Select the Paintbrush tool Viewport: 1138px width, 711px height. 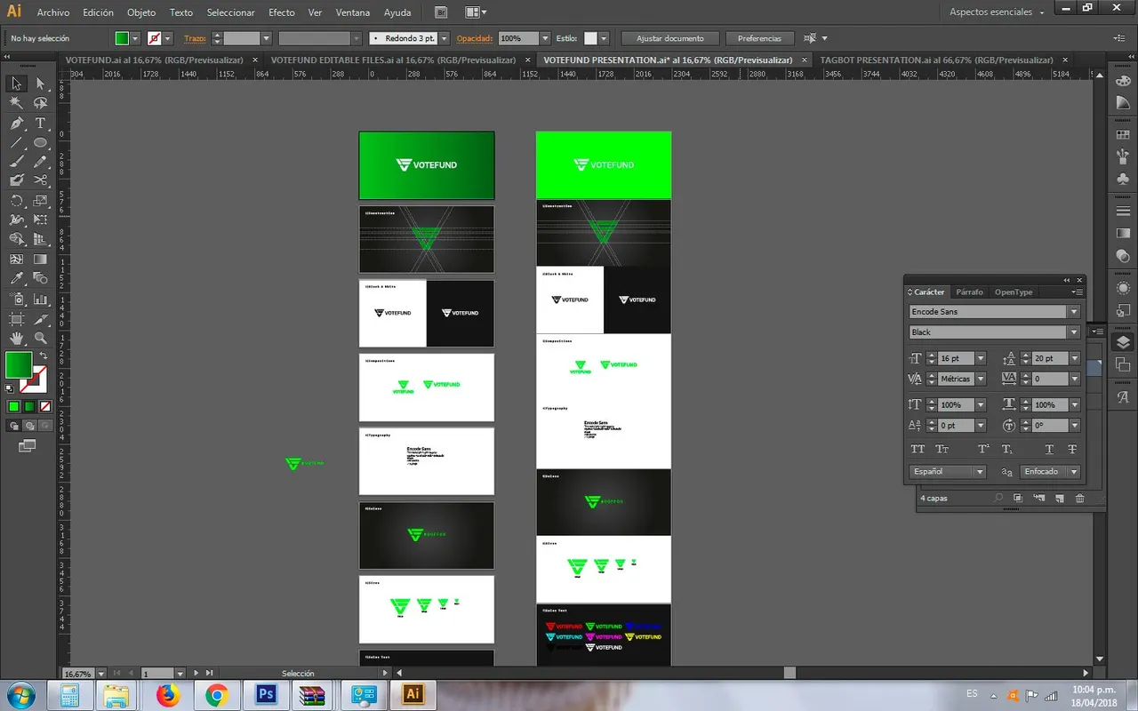(16, 162)
